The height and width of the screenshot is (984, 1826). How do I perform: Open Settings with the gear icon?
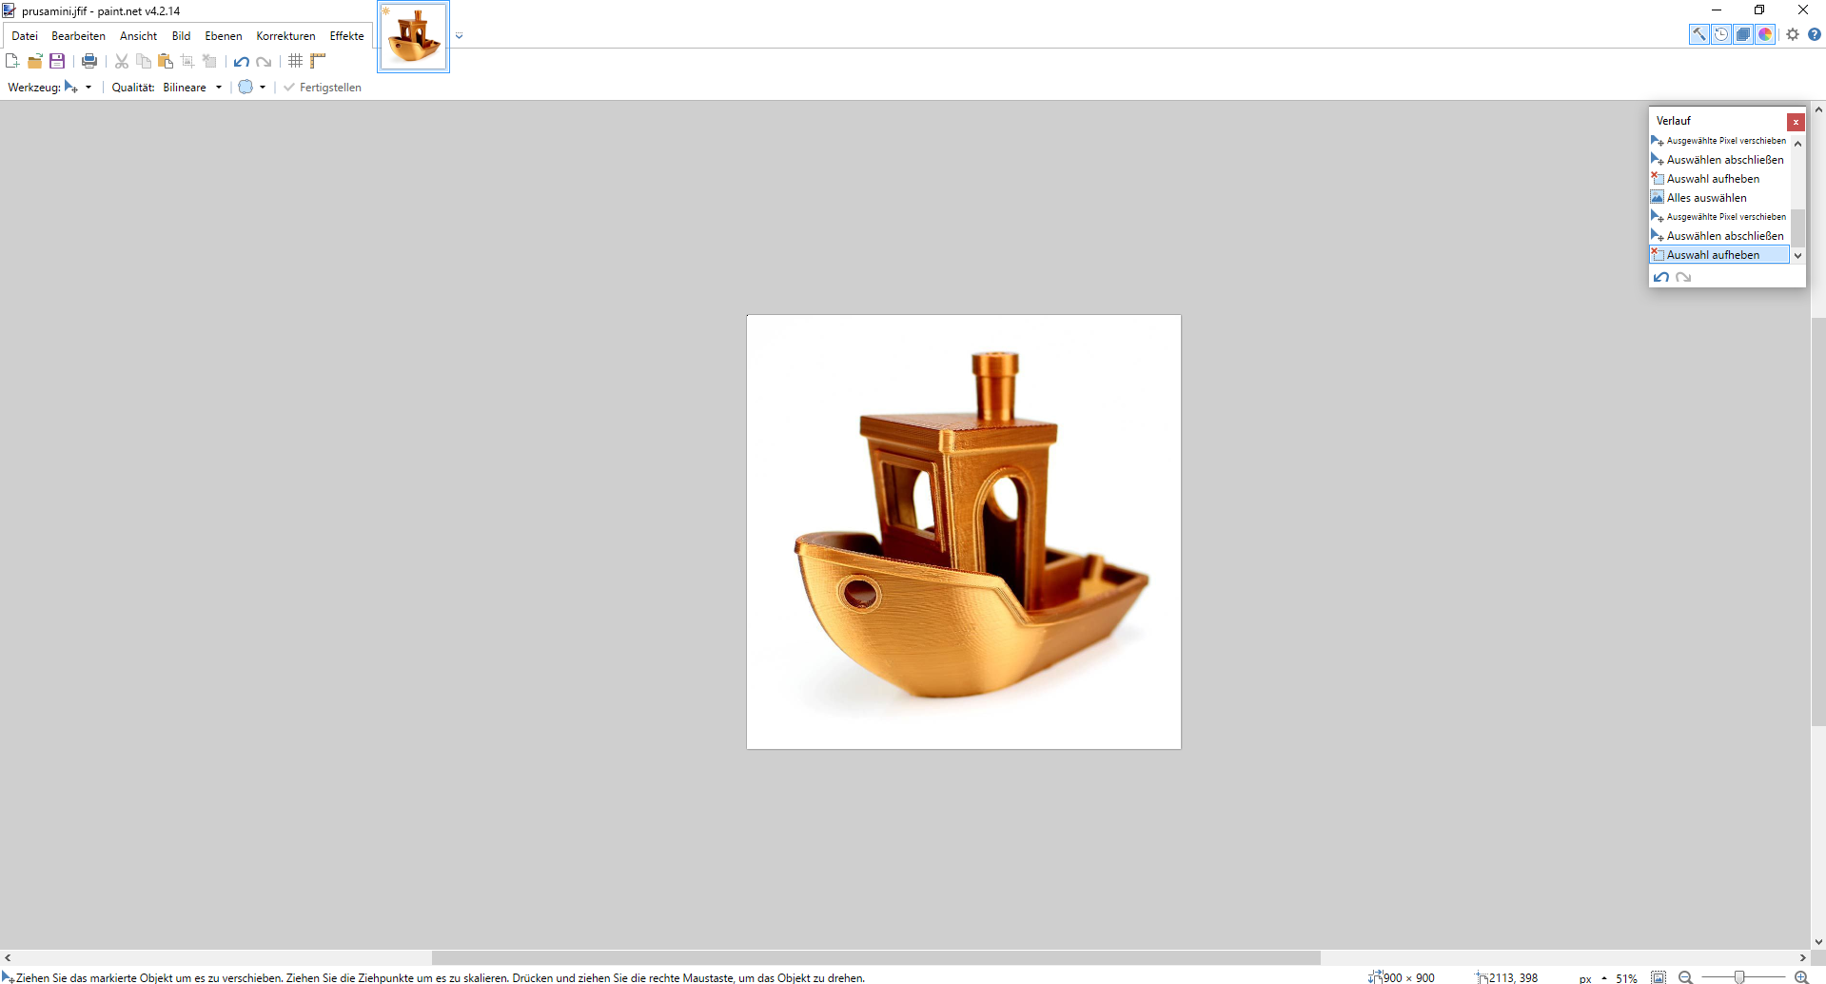[1793, 34]
